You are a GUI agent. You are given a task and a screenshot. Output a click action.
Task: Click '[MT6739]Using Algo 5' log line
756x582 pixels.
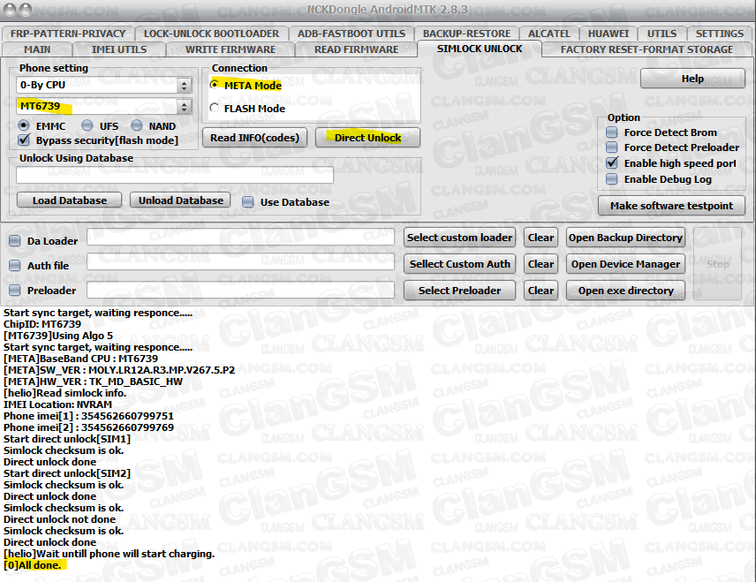coord(58,336)
